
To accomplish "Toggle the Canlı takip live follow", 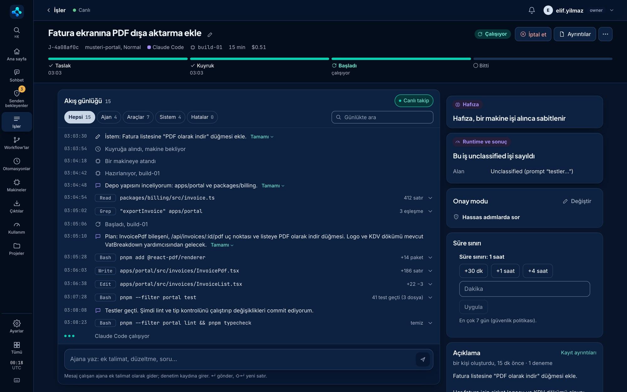I will point(414,101).
